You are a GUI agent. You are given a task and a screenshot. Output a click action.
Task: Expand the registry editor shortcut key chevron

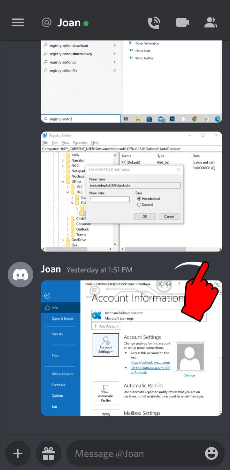(x=114, y=54)
